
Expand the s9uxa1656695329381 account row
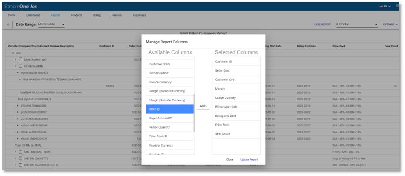coord(18,139)
